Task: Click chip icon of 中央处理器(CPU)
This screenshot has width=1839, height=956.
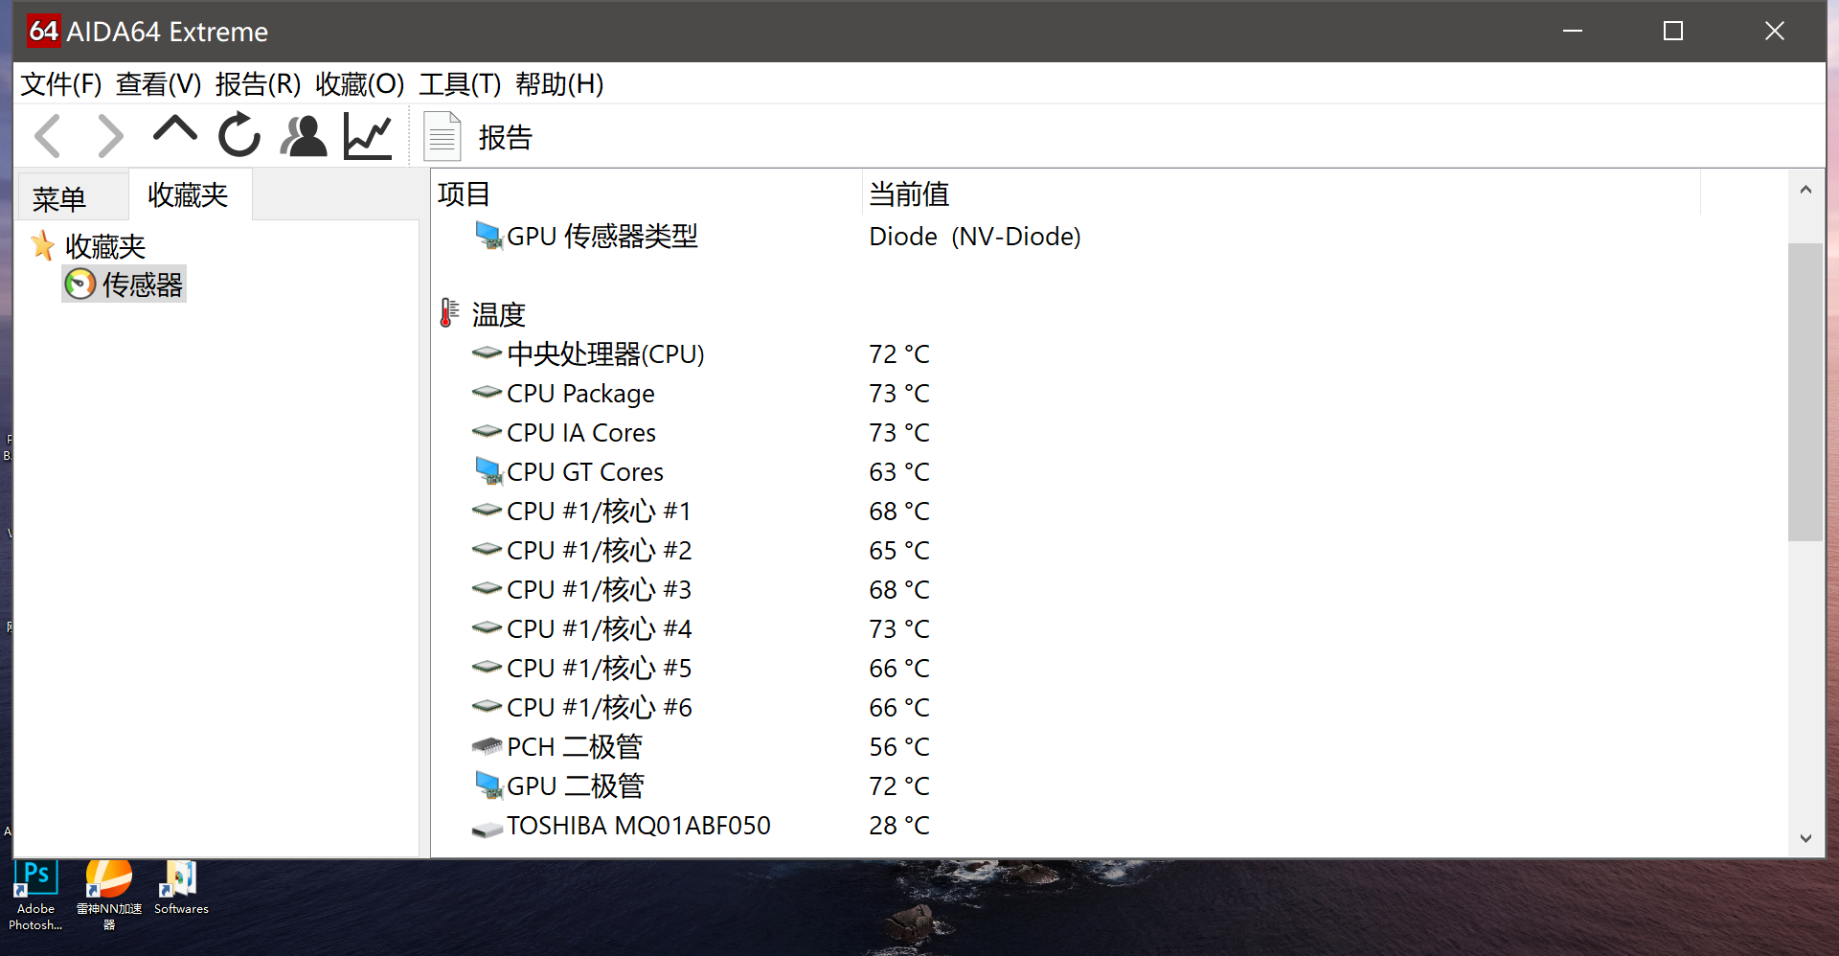Action: [488, 353]
